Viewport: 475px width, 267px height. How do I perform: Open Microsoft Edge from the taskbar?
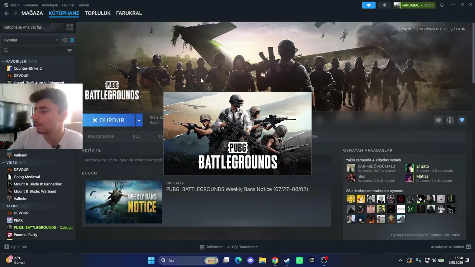(238, 260)
